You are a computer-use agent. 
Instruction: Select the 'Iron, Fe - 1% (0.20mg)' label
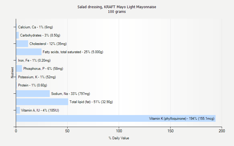pos(34,60)
